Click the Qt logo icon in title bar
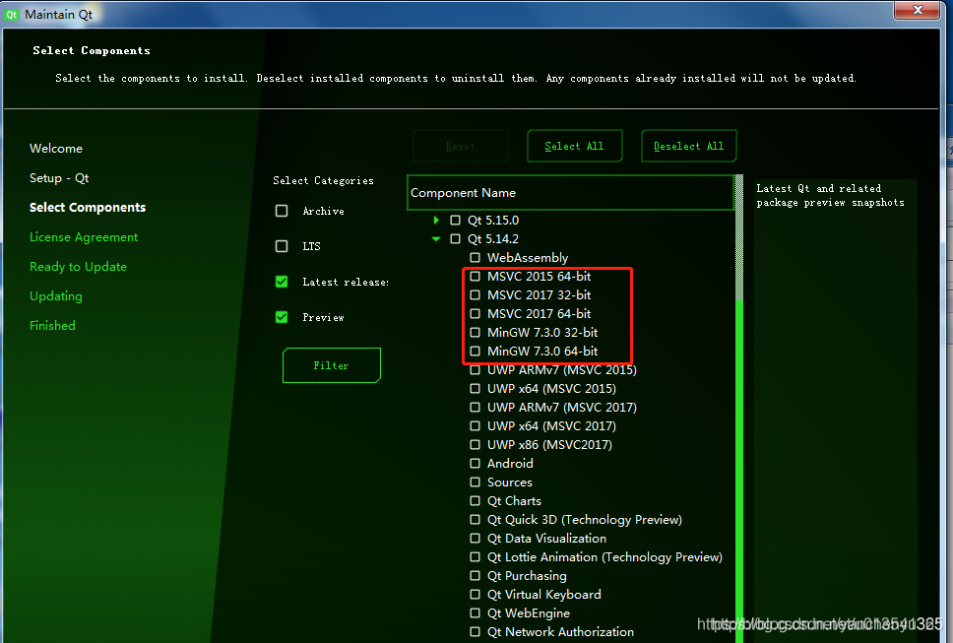953x643 pixels. (x=12, y=15)
